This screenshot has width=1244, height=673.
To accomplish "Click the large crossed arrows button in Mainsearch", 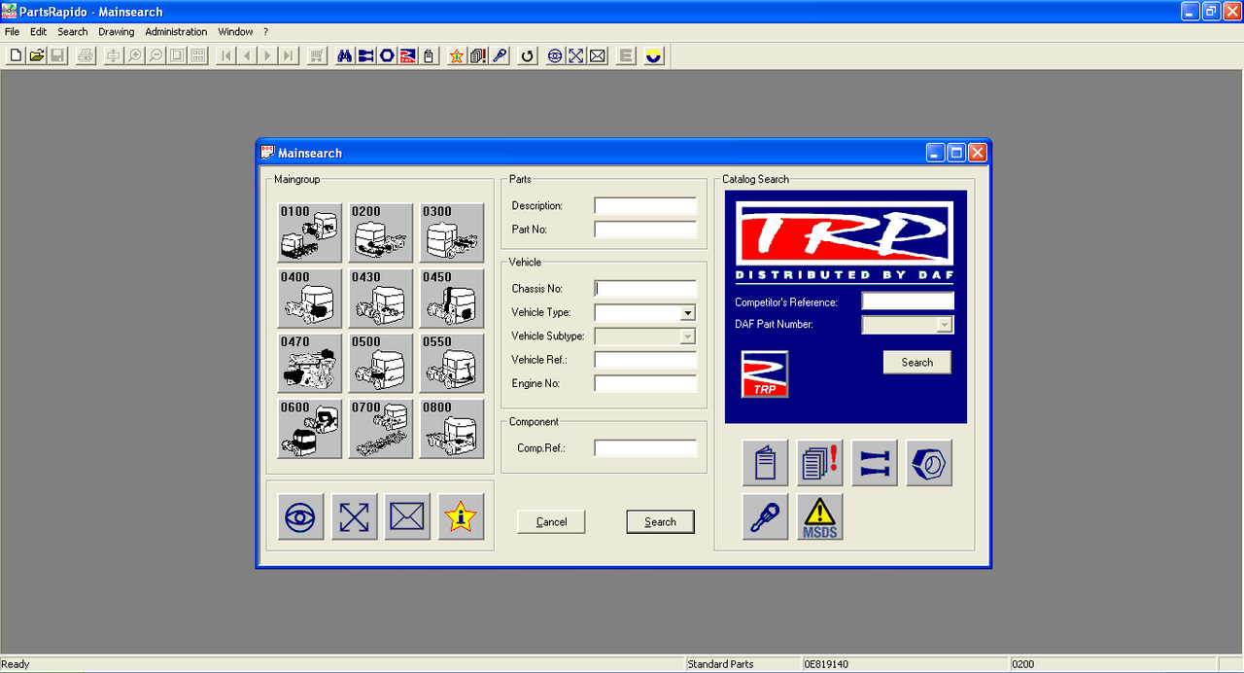I will [x=354, y=517].
